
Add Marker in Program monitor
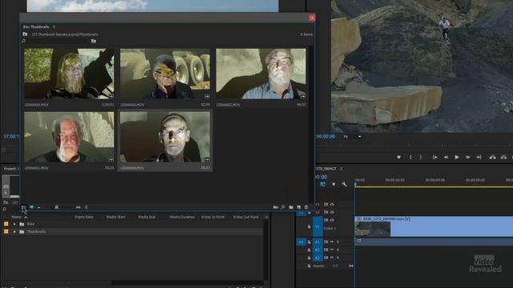(399, 157)
